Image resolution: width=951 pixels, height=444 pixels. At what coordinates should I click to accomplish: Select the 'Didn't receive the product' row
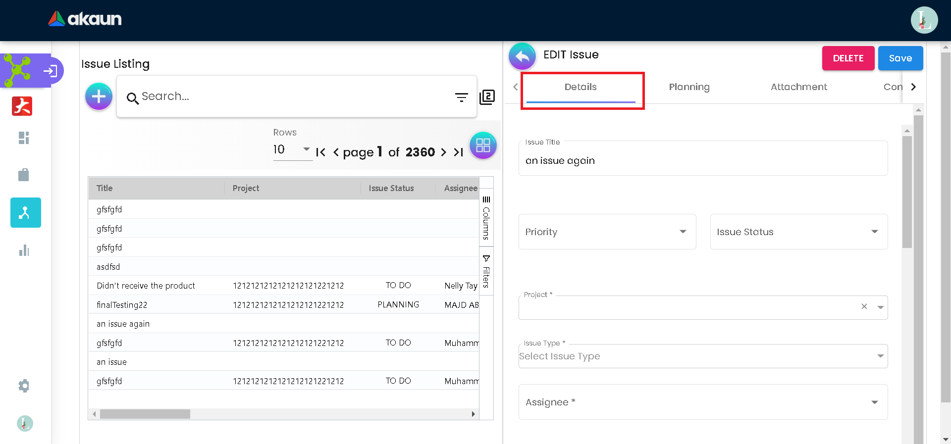[x=284, y=286]
